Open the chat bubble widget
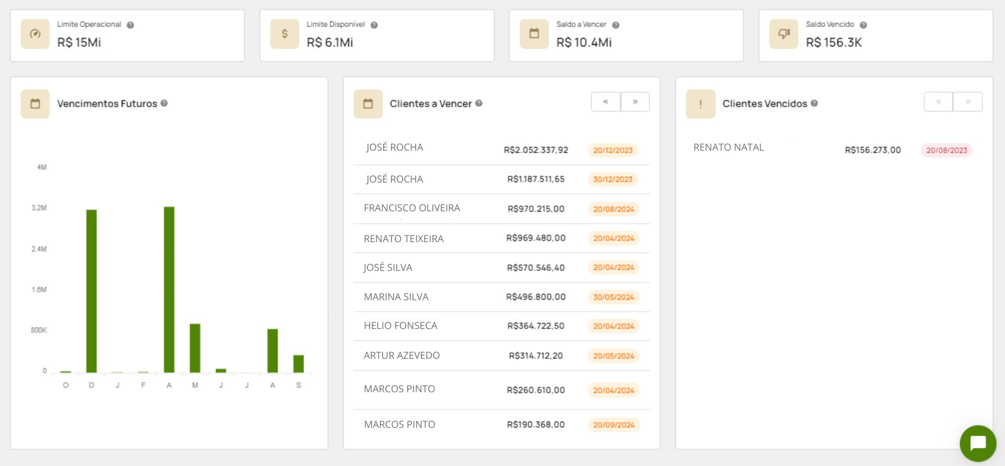 [977, 443]
